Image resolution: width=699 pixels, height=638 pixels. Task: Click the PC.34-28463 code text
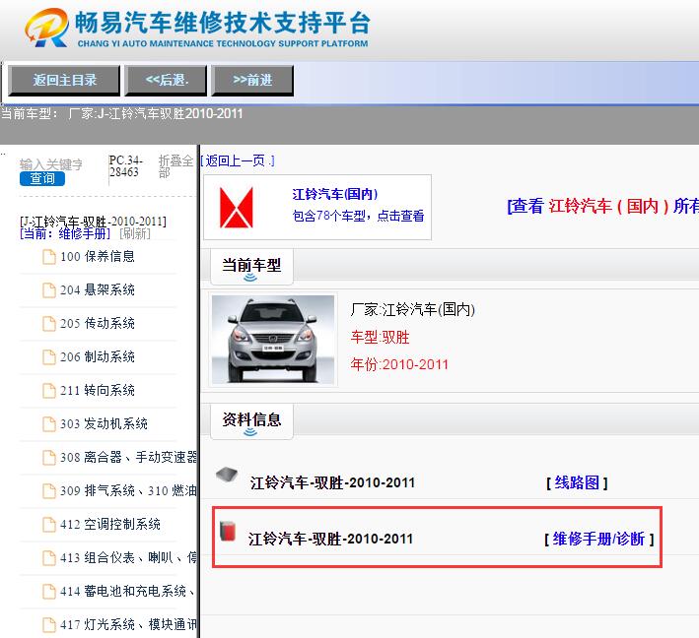pyautogui.click(x=125, y=166)
